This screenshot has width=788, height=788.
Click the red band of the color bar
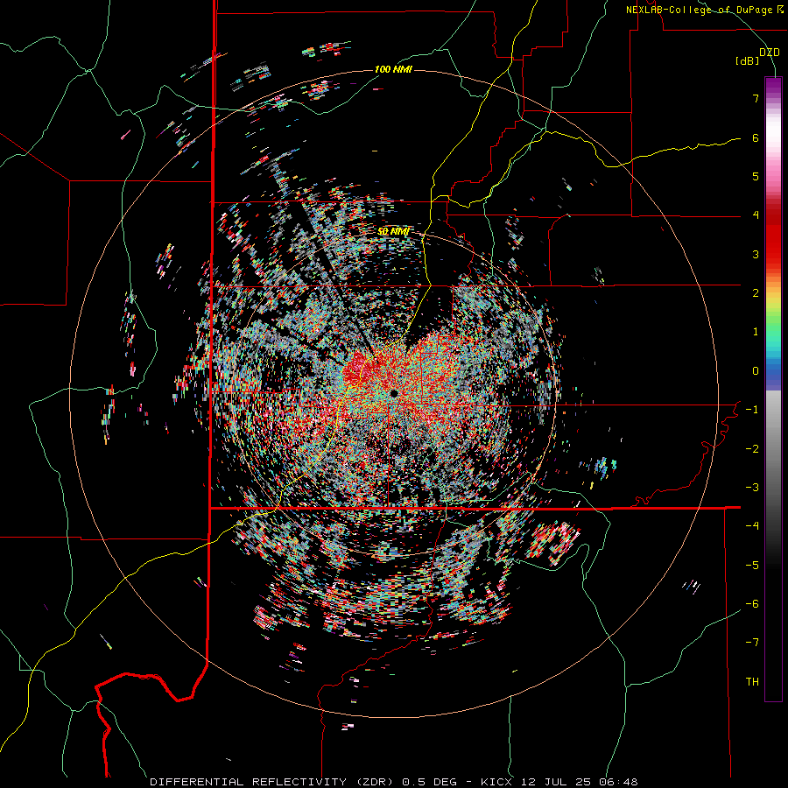[x=773, y=236]
